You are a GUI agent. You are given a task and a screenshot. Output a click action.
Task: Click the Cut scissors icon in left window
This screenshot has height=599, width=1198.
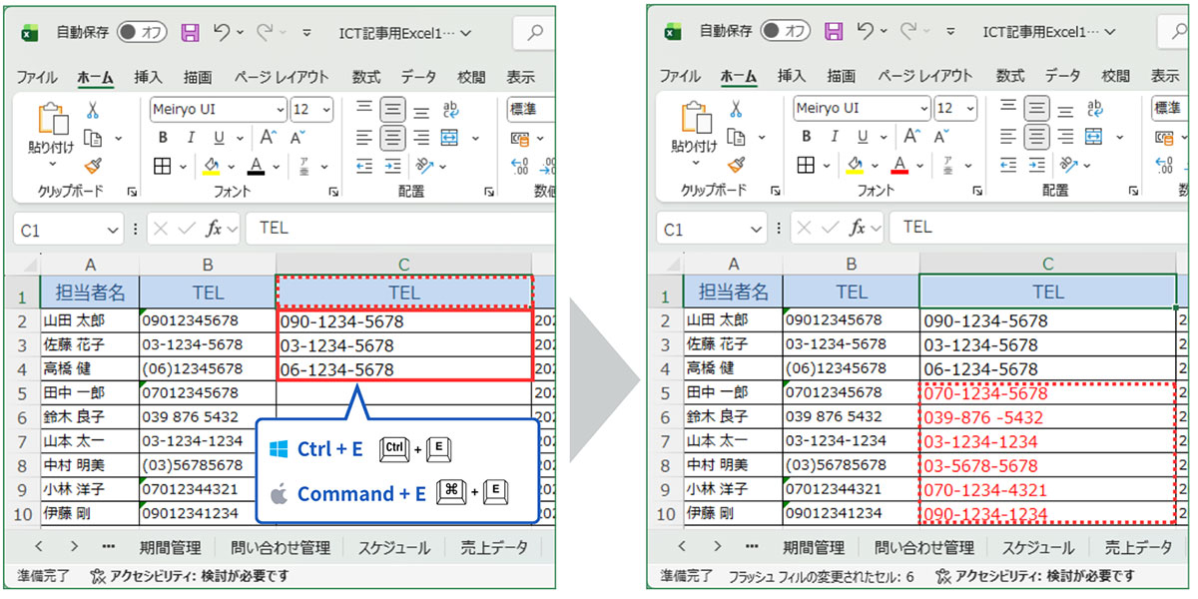[x=93, y=110]
